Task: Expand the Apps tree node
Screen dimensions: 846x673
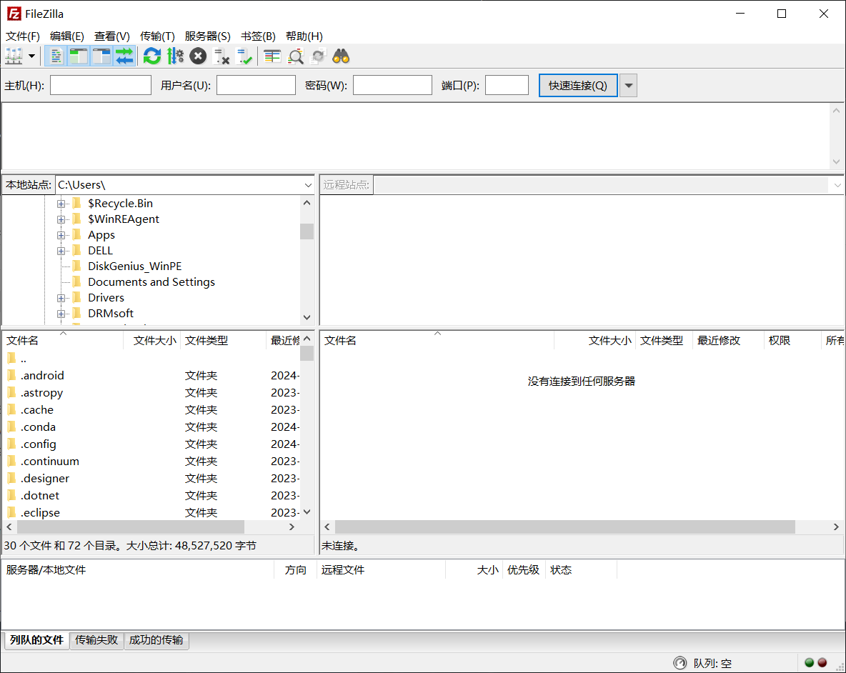Action: [x=61, y=235]
